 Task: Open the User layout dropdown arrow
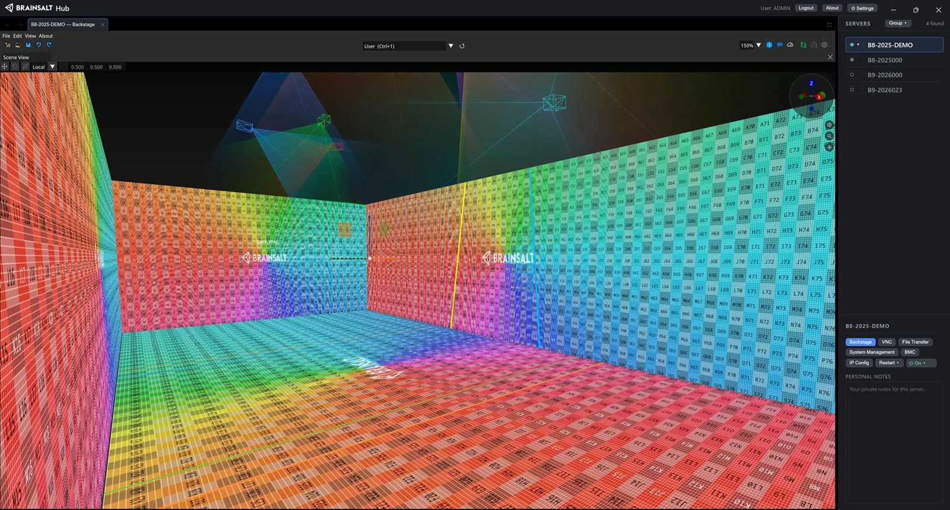pyautogui.click(x=451, y=46)
